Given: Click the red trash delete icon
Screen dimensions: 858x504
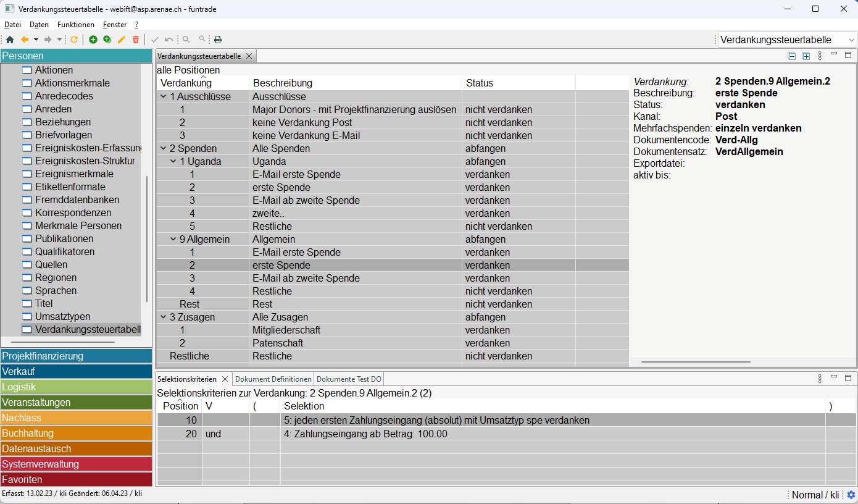Looking at the screenshot, I should pyautogui.click(x=136, y=40).
